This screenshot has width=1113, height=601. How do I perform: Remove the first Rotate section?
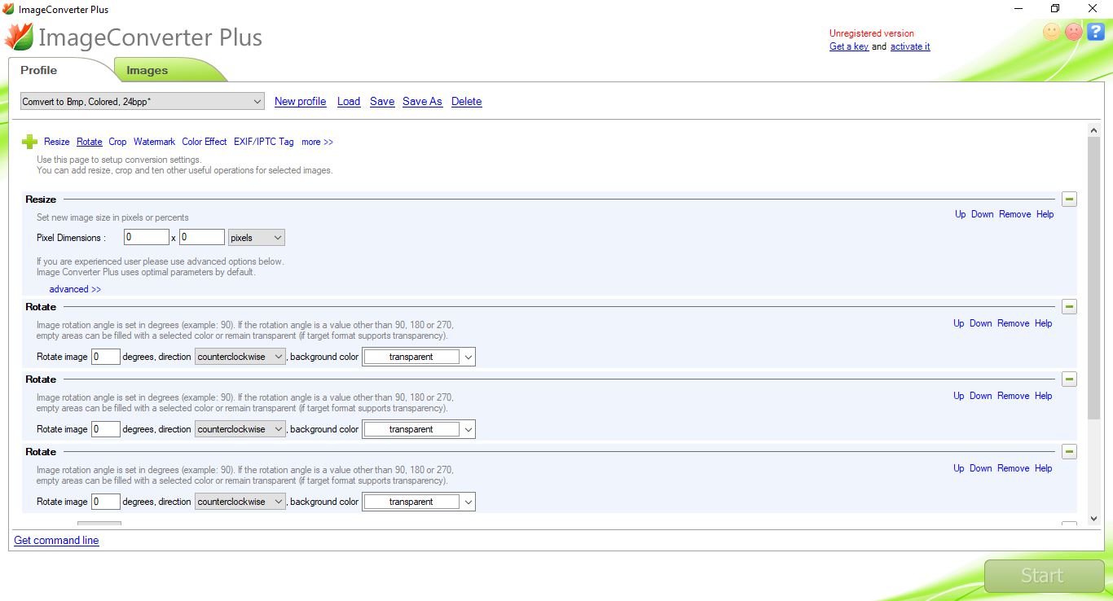click(x=1014, y=323)
